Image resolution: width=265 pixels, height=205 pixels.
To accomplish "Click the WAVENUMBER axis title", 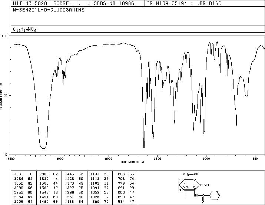I will (x=133, y=162).
